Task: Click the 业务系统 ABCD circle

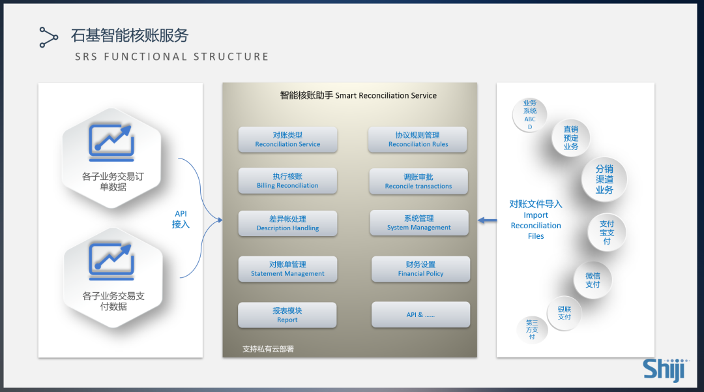Action: pos(530,115)
